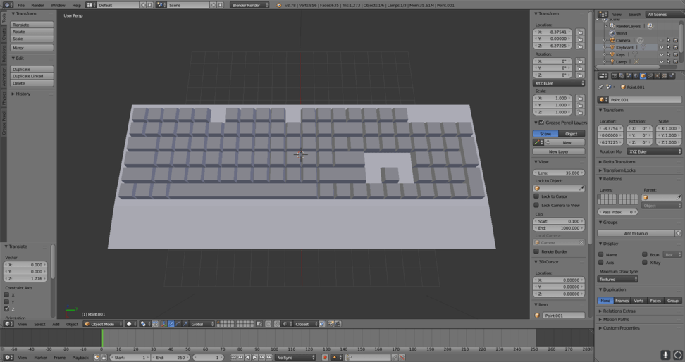Open the Object Mode dropdown

coord(103,324)
